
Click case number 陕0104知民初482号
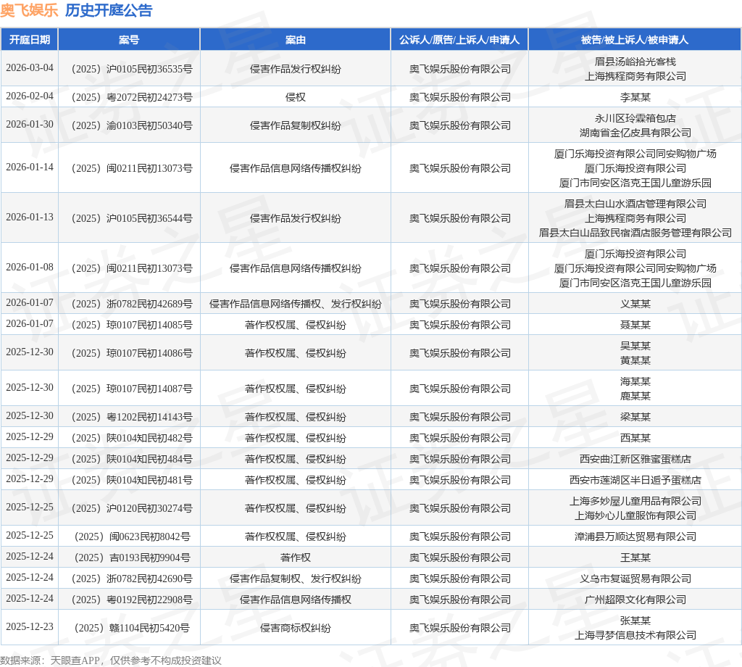132,439
